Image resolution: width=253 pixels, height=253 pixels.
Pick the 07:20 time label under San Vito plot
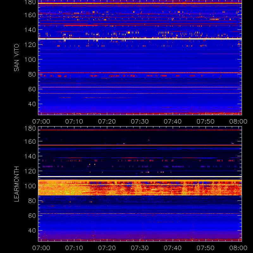click(x=107, y=121)
